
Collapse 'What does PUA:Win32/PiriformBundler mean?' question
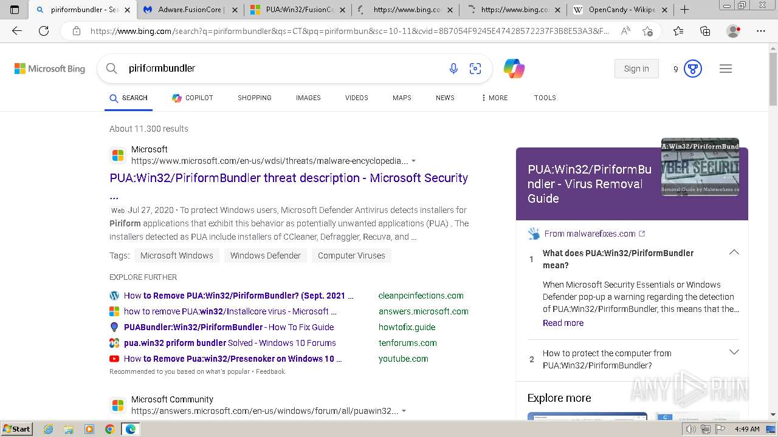[x=734, y=252]
